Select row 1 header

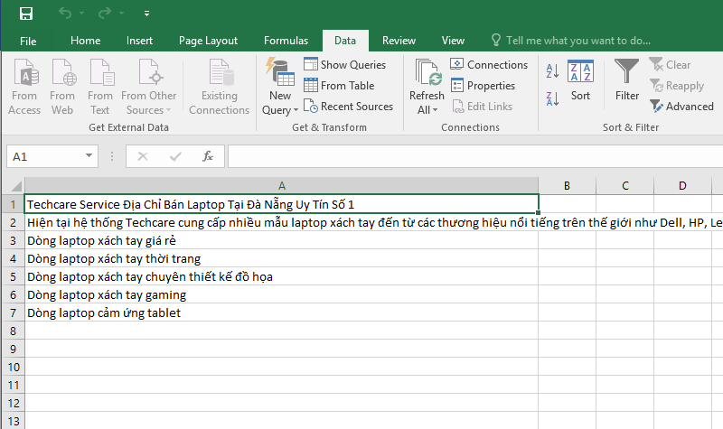click(14, 205)
